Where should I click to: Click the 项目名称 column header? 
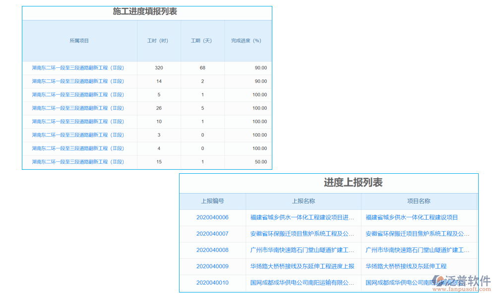point(419,201)
